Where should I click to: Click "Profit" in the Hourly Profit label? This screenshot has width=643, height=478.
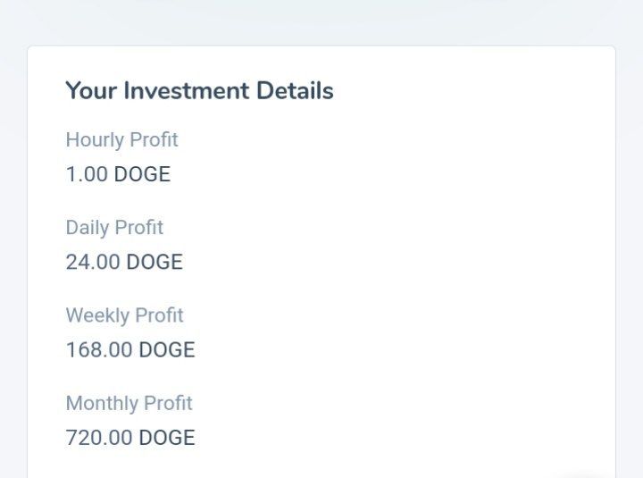point(154,140)
